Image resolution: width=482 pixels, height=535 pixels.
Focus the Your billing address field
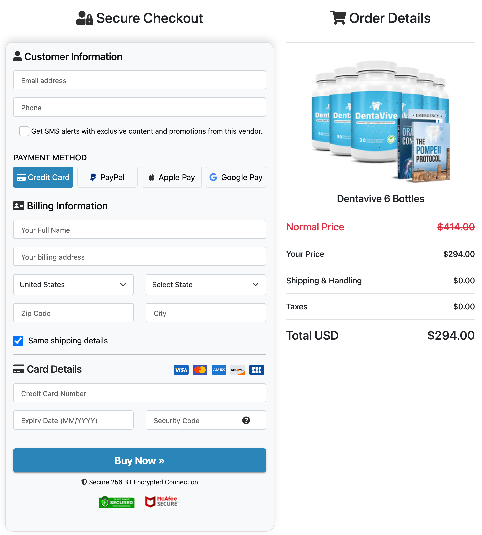[x=140, y=256]
